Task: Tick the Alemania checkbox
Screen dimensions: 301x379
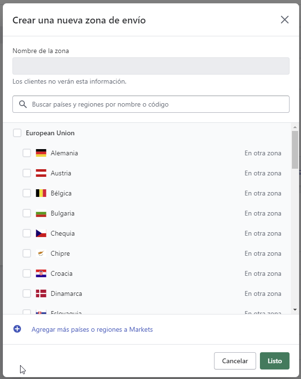Action: [27, 153]
